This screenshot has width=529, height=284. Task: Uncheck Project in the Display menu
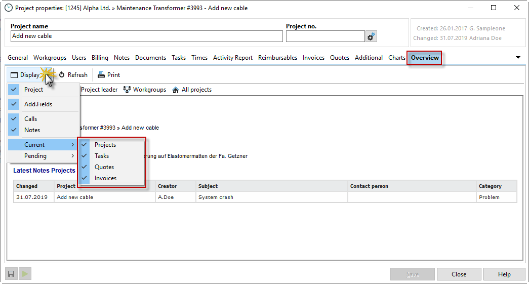coord(34,90)
